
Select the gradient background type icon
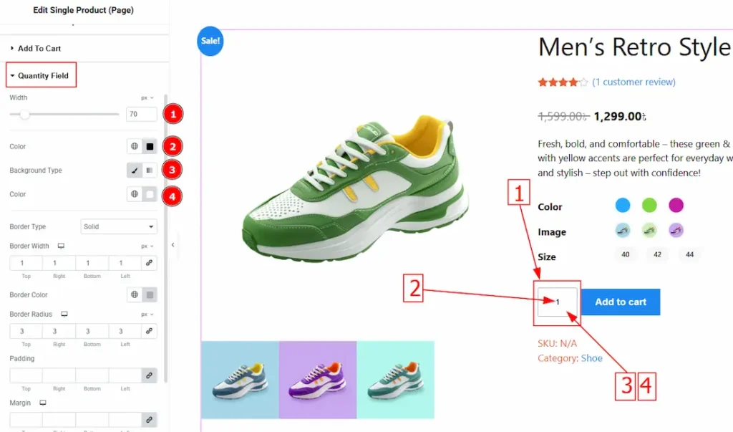point(150,171)
